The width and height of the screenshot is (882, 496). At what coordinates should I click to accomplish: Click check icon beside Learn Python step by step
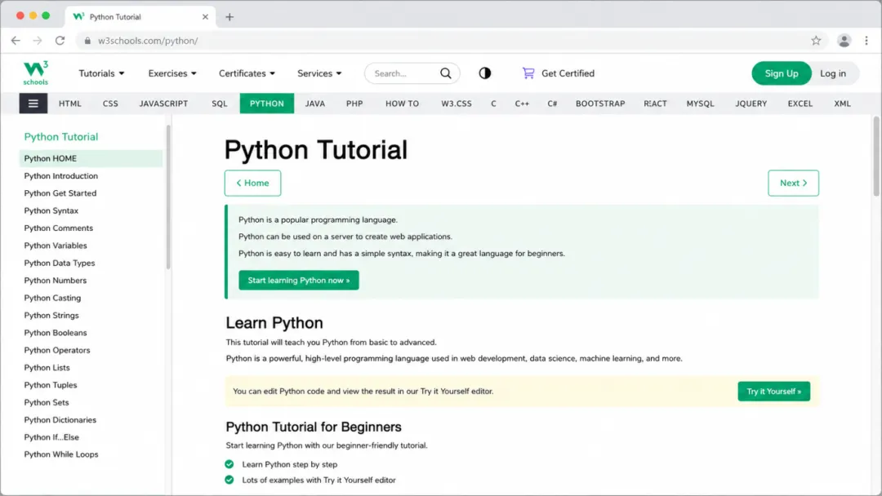point(229,464)
